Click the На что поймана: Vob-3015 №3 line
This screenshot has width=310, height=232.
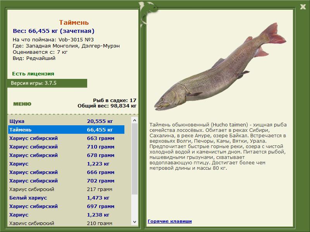tap(53, 40)
